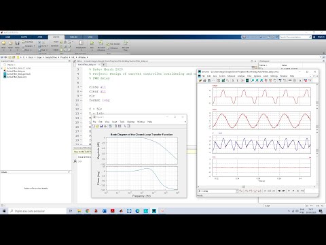326x245 pixels.
Task: Open the Compare dropdown in the ribbon
Action: [29, 46]
